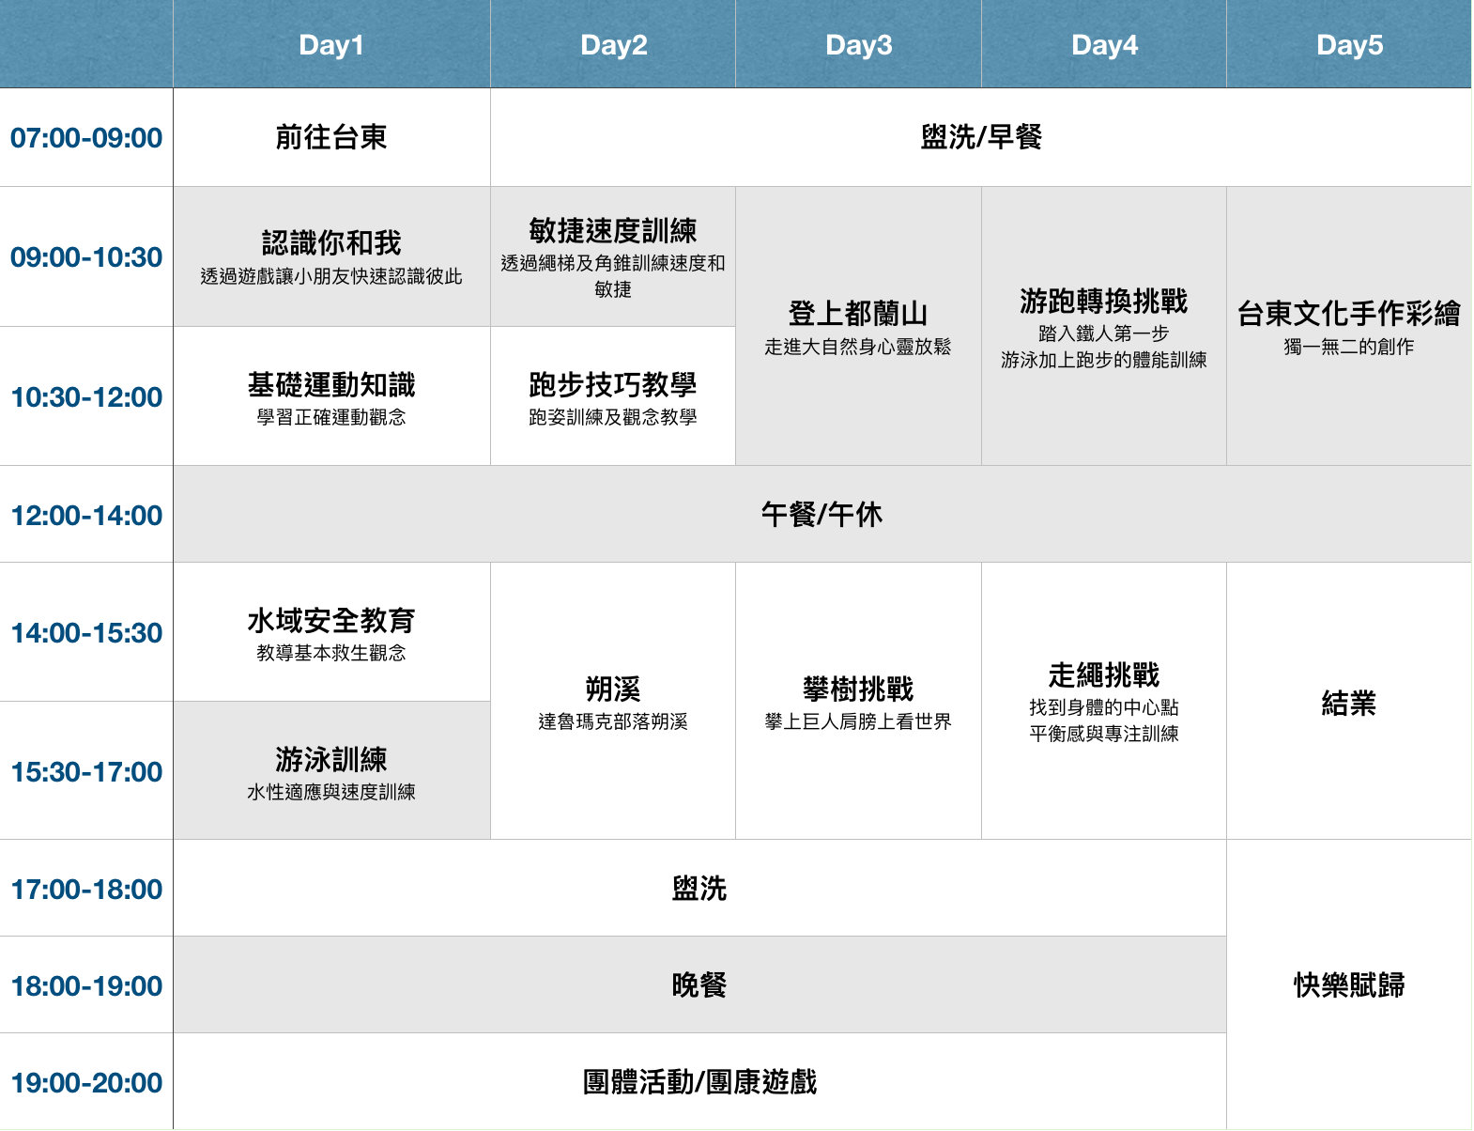
Task: Select the 午餐/午休 row
Action: [x=821, y=515]
